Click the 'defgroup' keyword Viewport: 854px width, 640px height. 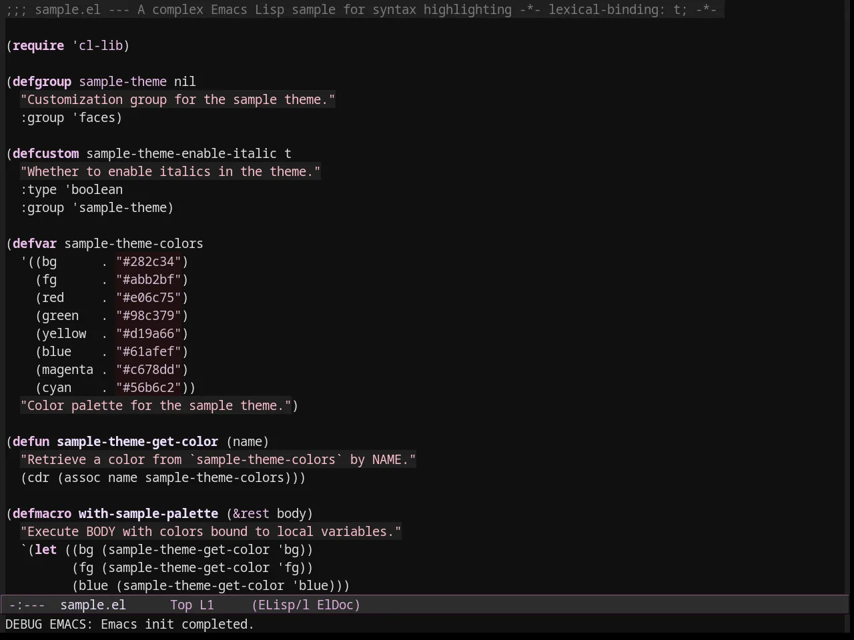(42, 81)
